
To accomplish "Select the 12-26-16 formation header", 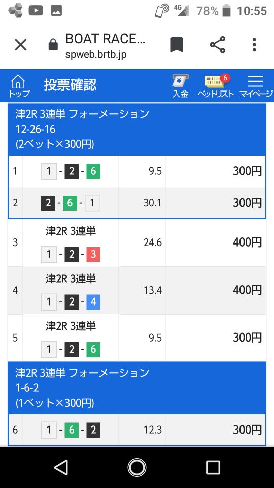I will point(136,130).
